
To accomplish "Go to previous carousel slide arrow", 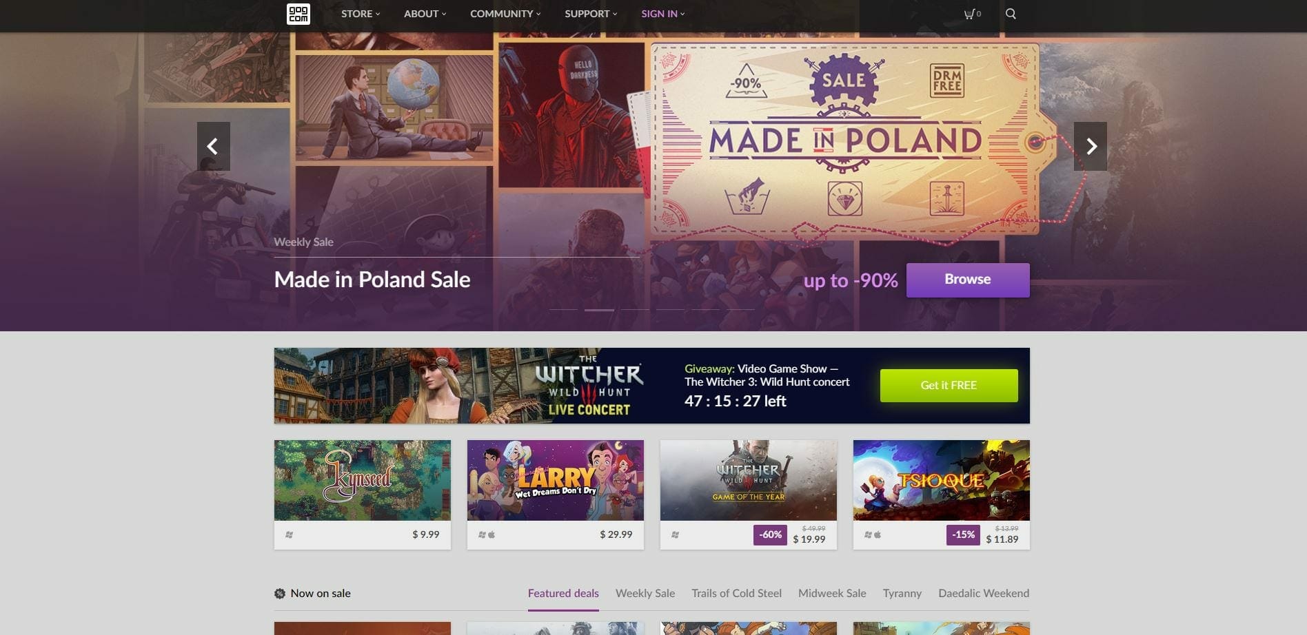I will (x=214, y=146).
